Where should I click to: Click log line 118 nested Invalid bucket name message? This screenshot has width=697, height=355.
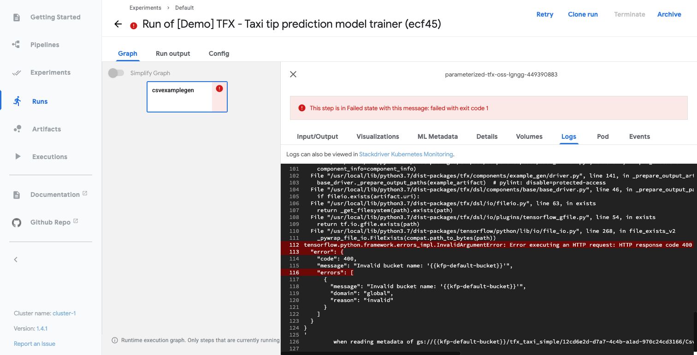[428, 286]
